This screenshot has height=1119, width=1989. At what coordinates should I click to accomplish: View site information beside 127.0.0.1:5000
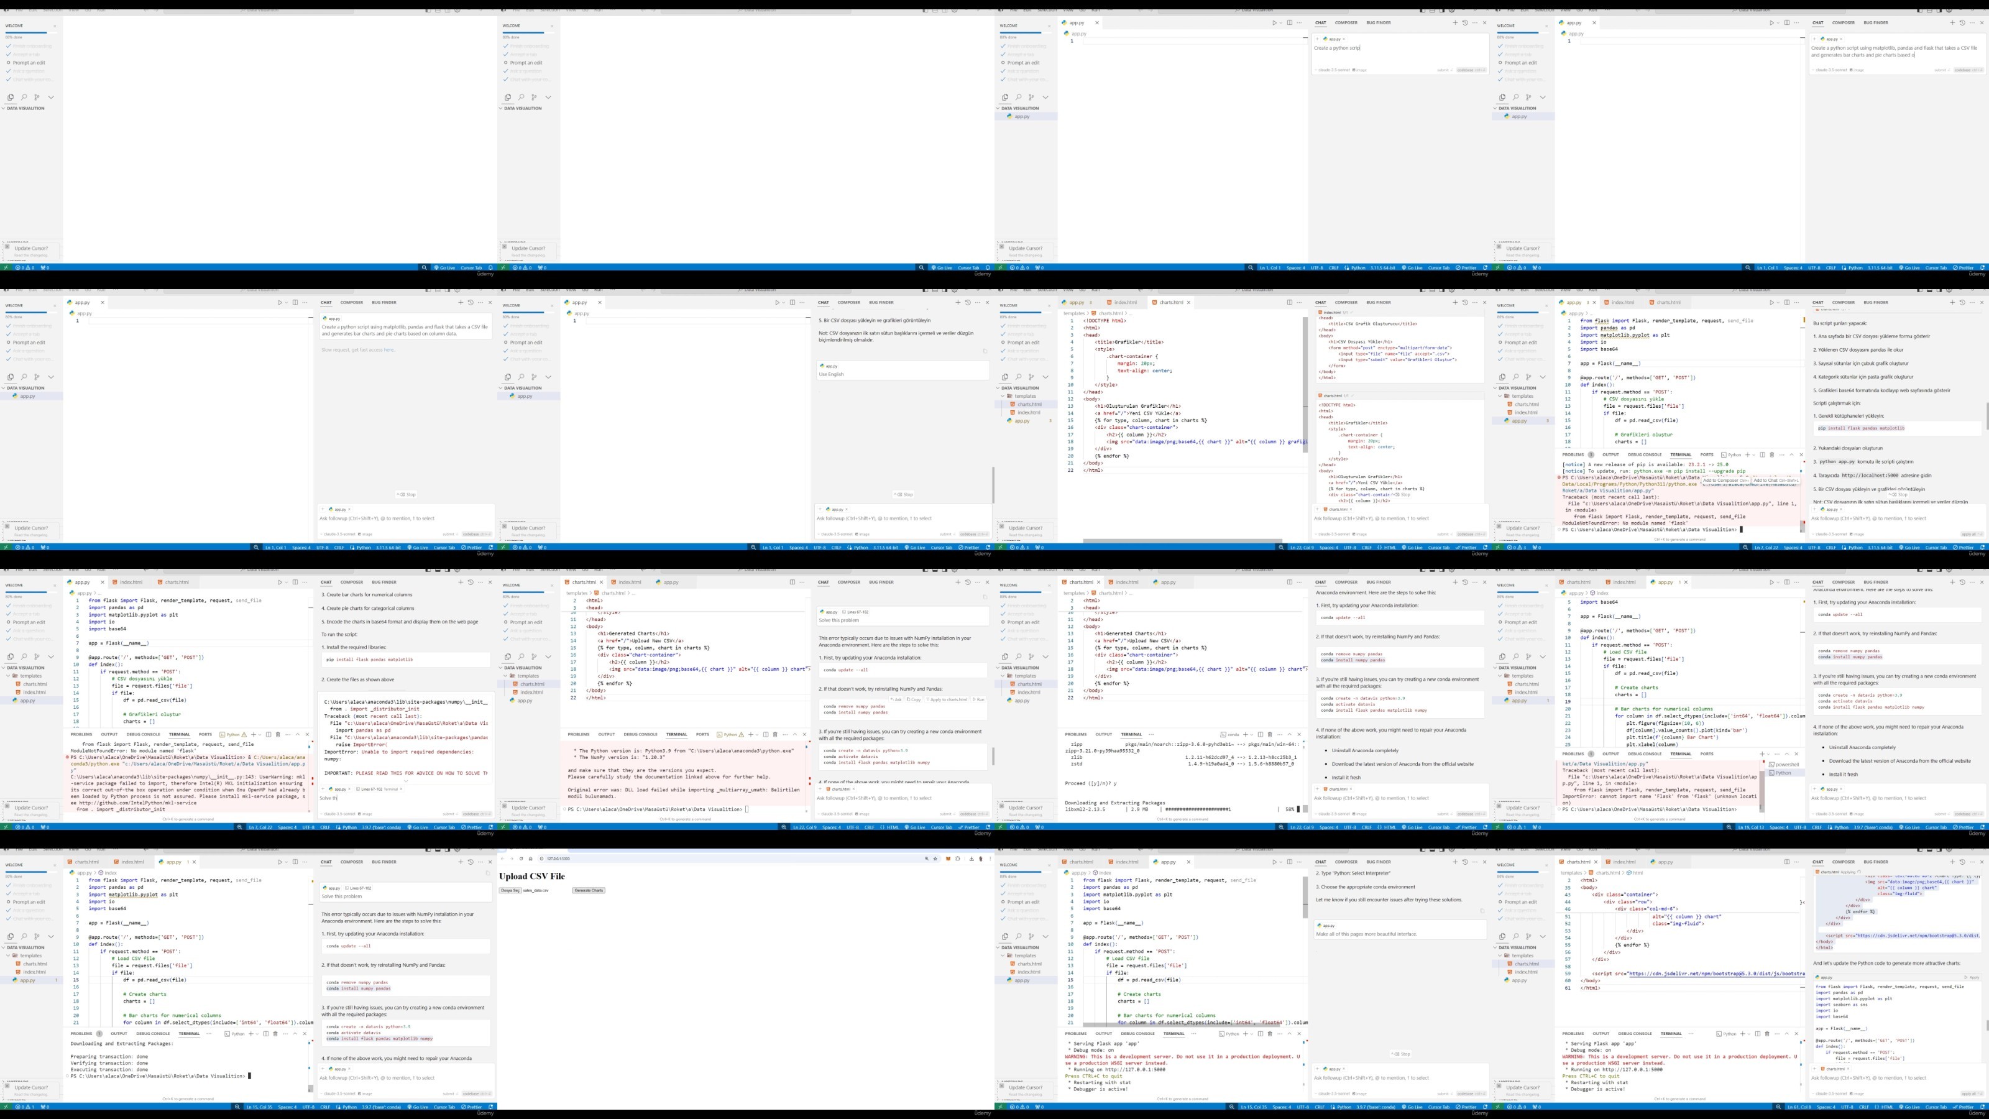[x=542, y=859]
